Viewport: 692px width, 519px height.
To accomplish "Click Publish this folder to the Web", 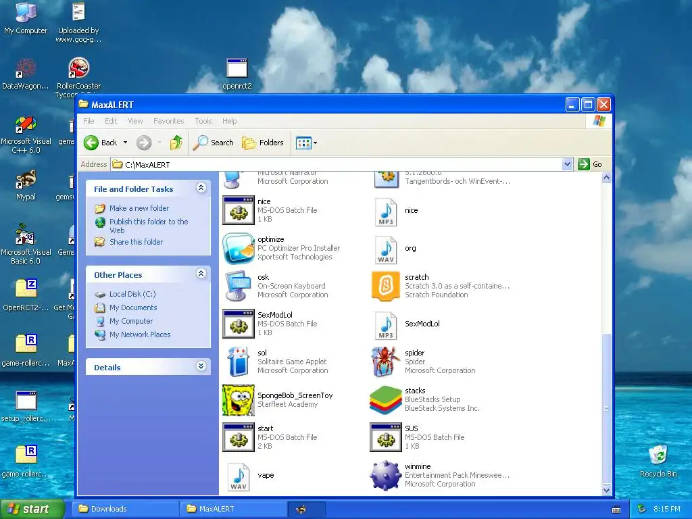I will (x=149, y=226).
